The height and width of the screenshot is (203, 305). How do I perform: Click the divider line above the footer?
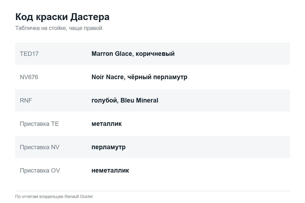point(152,191)
